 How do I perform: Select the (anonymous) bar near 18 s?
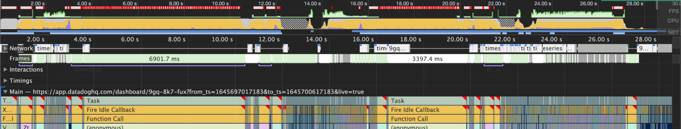427,127
